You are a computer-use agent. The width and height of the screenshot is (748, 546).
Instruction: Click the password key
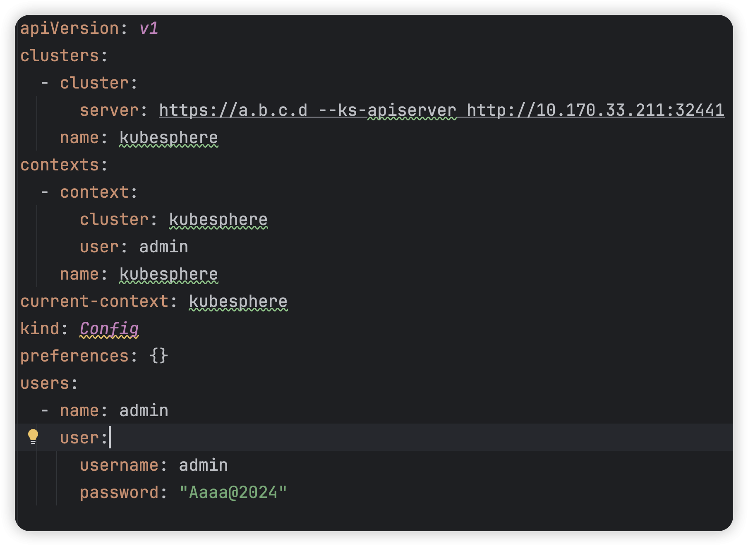click(119, 493)
